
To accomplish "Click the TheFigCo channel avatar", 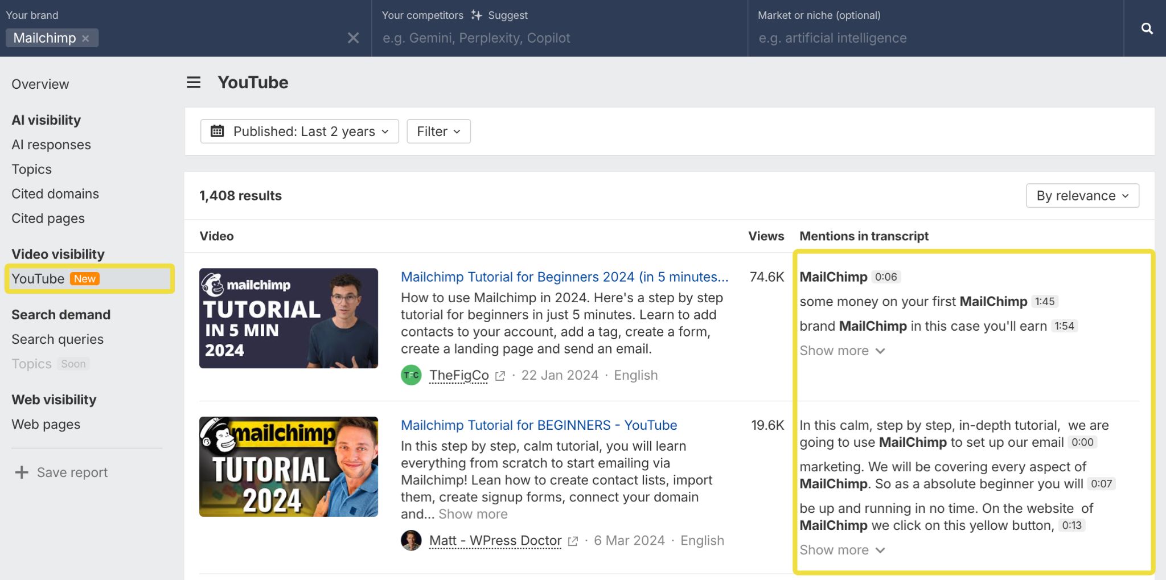I will [x=411, y=375].
